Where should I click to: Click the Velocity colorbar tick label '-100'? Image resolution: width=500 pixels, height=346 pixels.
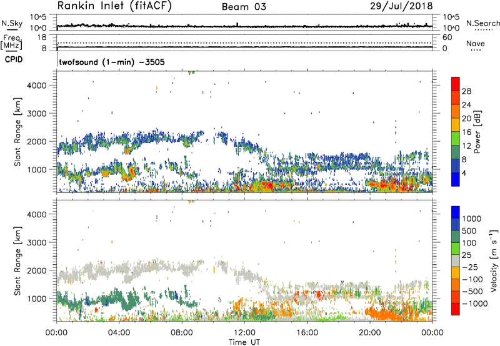pyautogui.click(x=472, y=279)
